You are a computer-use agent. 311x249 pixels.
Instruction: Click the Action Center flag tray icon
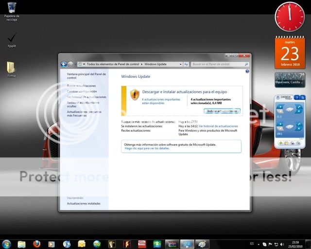pyautogui.click(x=270, y=245)
